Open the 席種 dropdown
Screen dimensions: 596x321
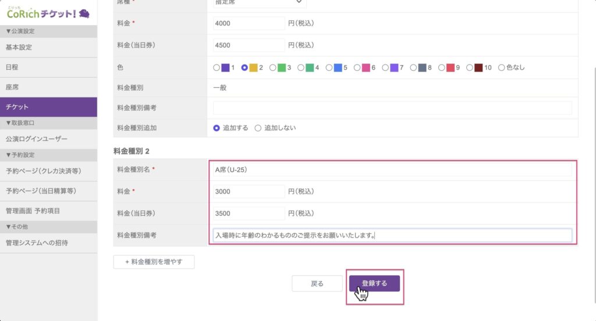[x=259, y=2]
